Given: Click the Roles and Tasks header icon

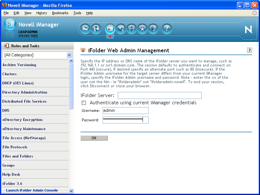Looking at the screenshot, I should point(6,46).
